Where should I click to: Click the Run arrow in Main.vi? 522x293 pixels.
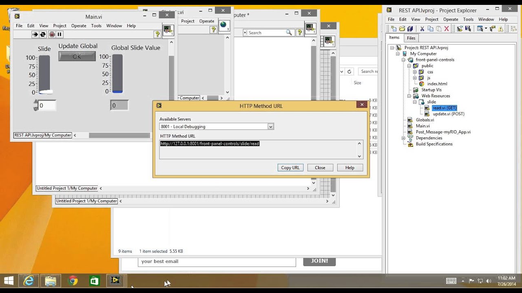(x=35, y=35)
